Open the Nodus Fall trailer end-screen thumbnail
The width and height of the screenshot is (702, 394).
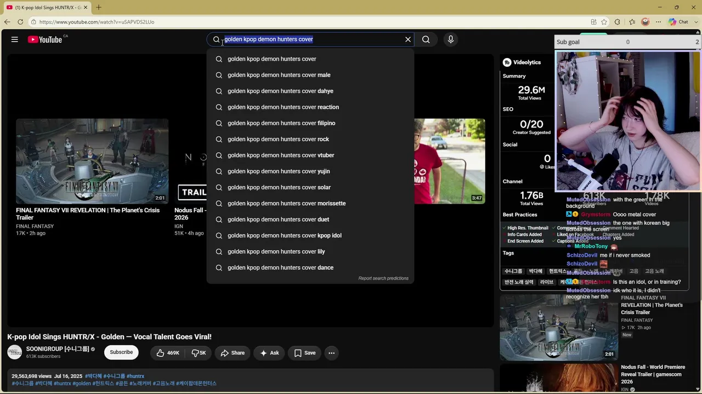coord(191,161)
